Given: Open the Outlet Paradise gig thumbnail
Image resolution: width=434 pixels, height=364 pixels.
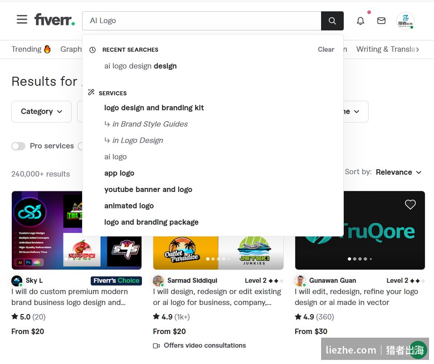Looking at the screenshot, I should (x=219, y=253).
